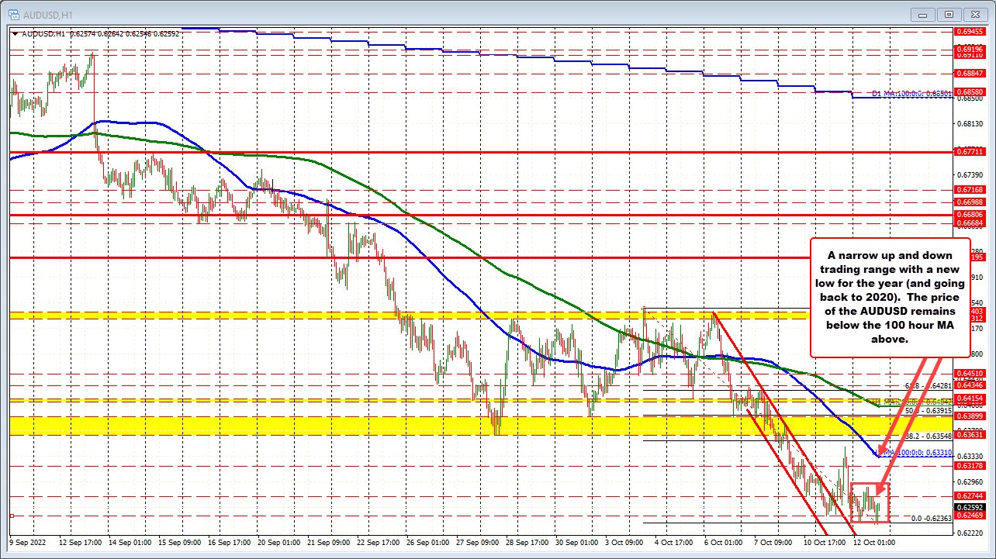The width and height of the screenshot is (996, 559).
Task: Click the small red square marker at left edge
Action: pos(12,516)
